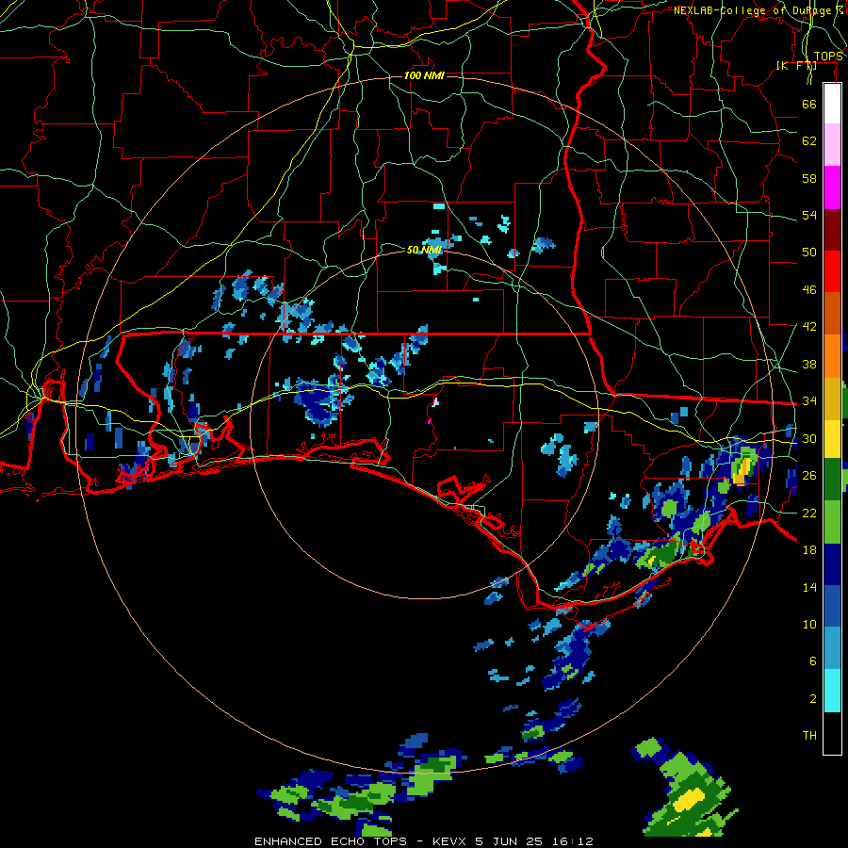The width and height of the screenshot is (848, 848).
Task: Select the 58 legend label
Action: tap(809, 178)
